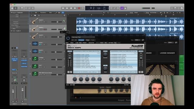Open the Edit menu in the Tracks area

(x=36, y=13)
